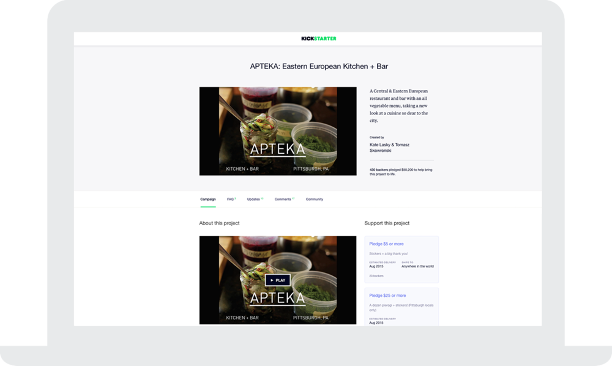Viewport: 612px width, 366px height.
Task: Click the 430 backers pledged text
Action: point(401,172)
